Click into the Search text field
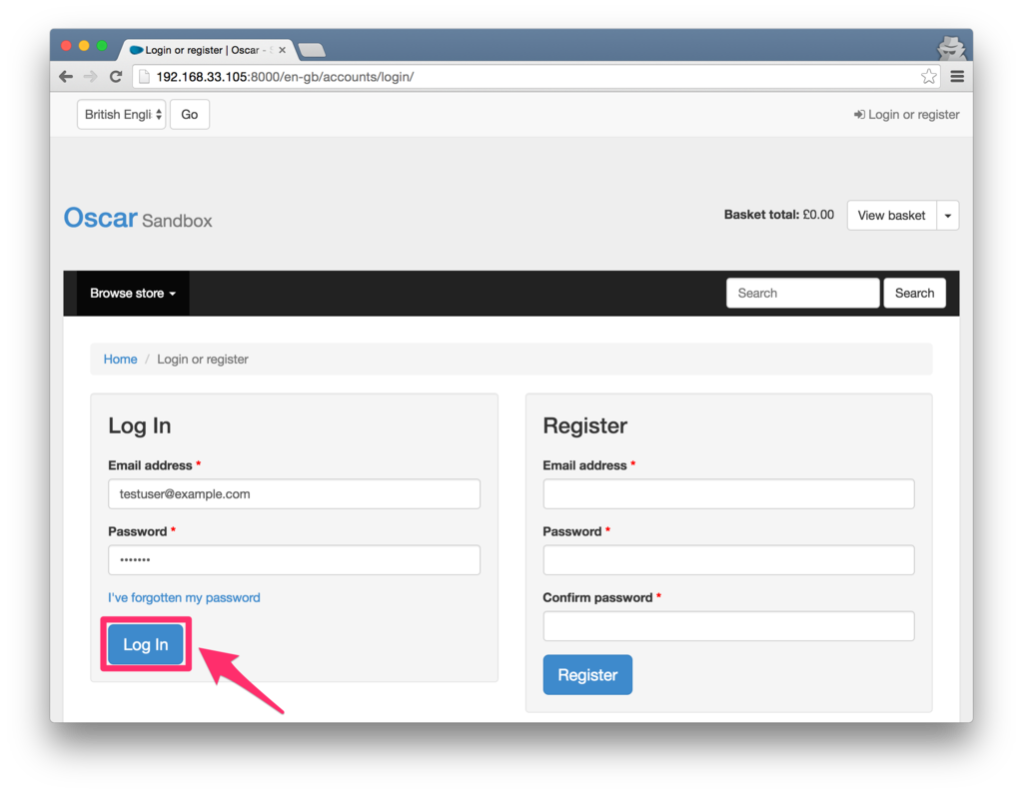This screenshot has height=794, width=1023. coord(802,293)
